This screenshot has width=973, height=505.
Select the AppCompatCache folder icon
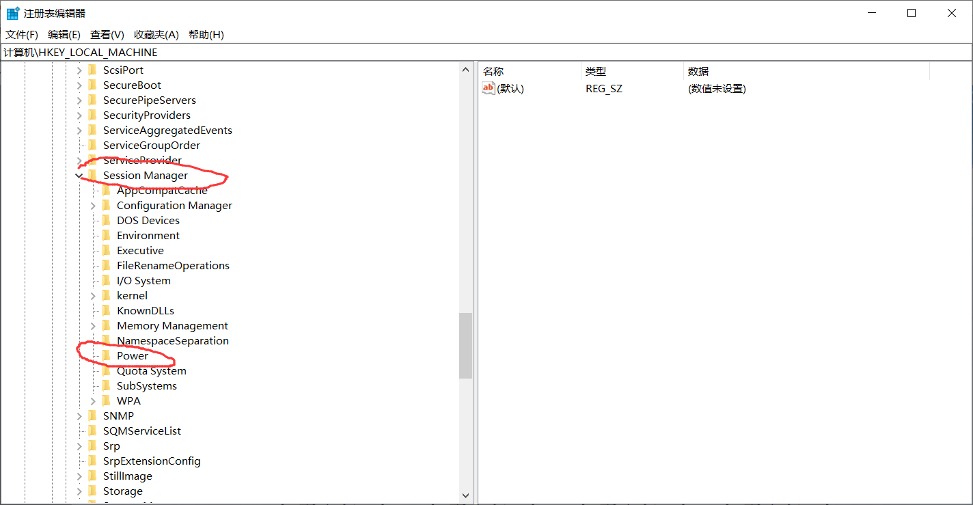106,190
